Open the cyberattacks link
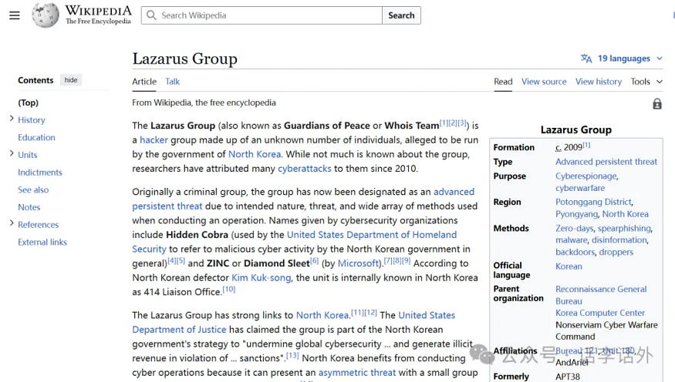This screenshot has width=675, height=382. pyautogui.click(x=305, y=169)
